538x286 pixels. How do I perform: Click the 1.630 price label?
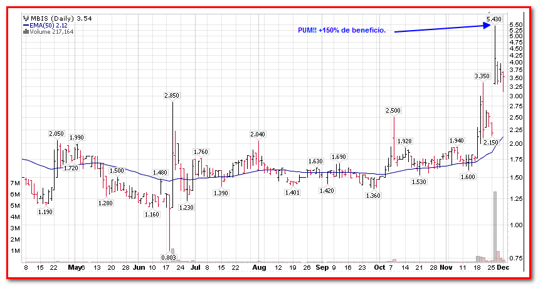pos(315,161)
